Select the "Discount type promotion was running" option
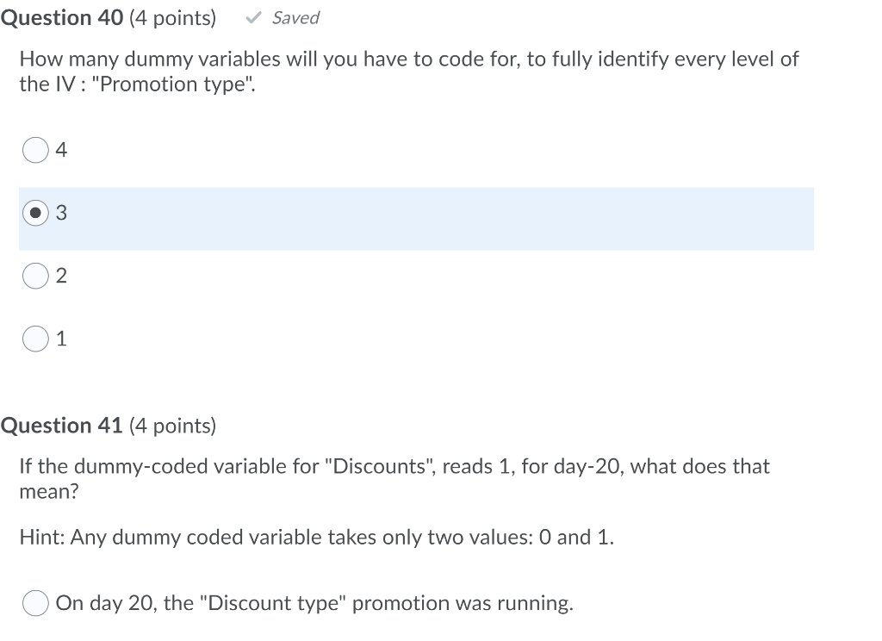 (34, 603)
